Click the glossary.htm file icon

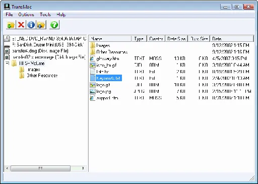[x=93, y=58]
